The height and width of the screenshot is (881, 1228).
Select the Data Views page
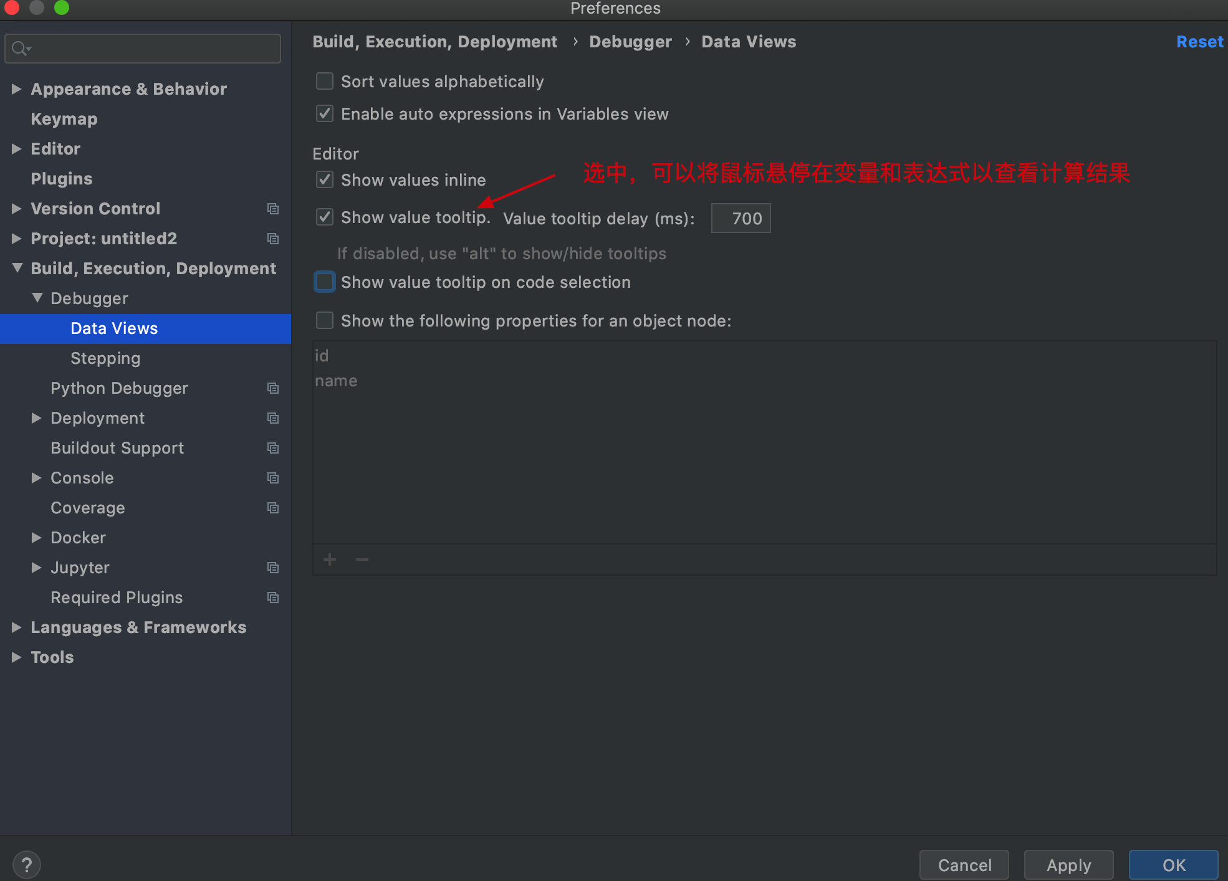pos(145,328)
